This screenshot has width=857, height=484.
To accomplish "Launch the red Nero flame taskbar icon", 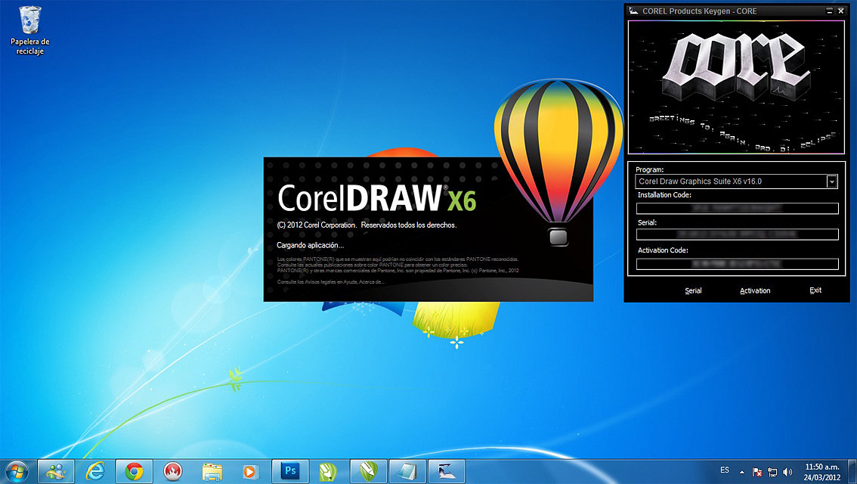I will pos(173,471).
